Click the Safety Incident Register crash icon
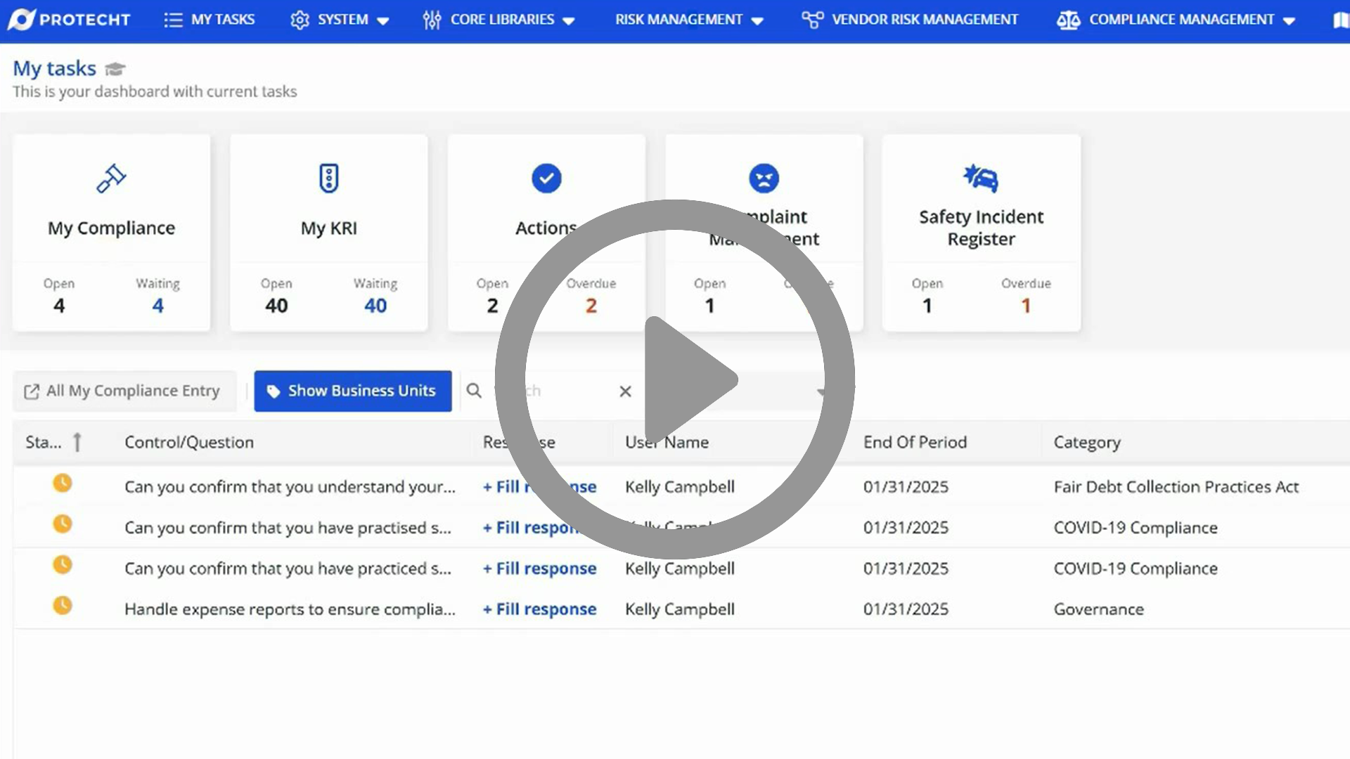 [x=981, y=179]
